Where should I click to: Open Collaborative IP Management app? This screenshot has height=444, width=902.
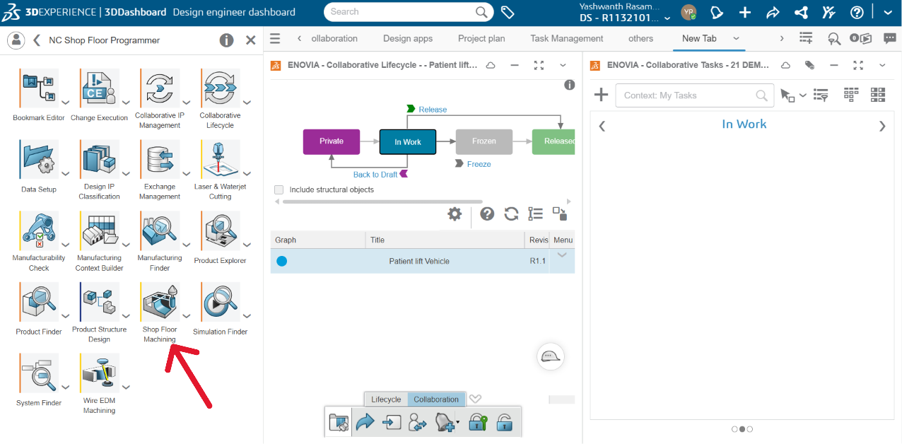pyautogui.click(x=160, y=88)
